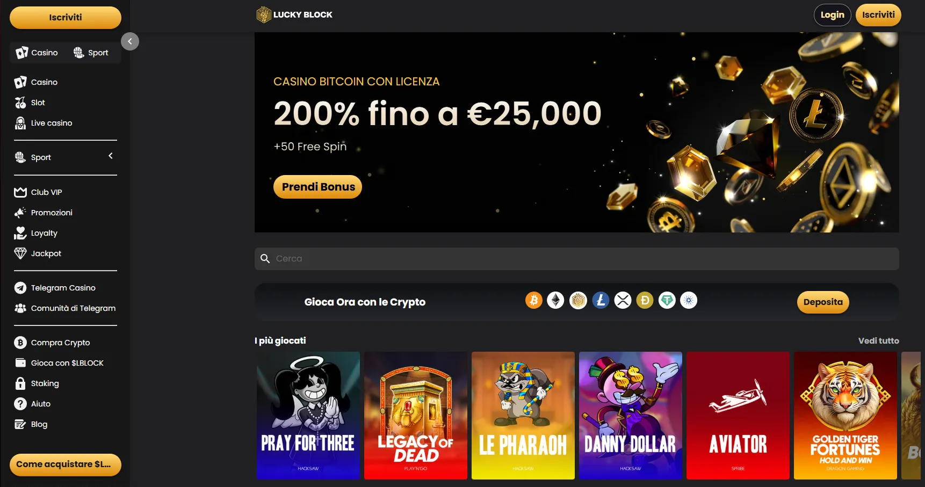The width and height of the screenshot is (925, 487).
Task: Open the Club VIP menu item
Action: click(38, 192)
